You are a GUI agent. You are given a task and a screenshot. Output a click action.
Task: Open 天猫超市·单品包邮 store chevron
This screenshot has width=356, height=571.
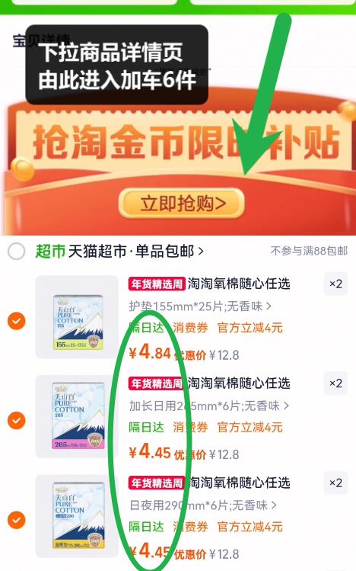click(201, 252)
